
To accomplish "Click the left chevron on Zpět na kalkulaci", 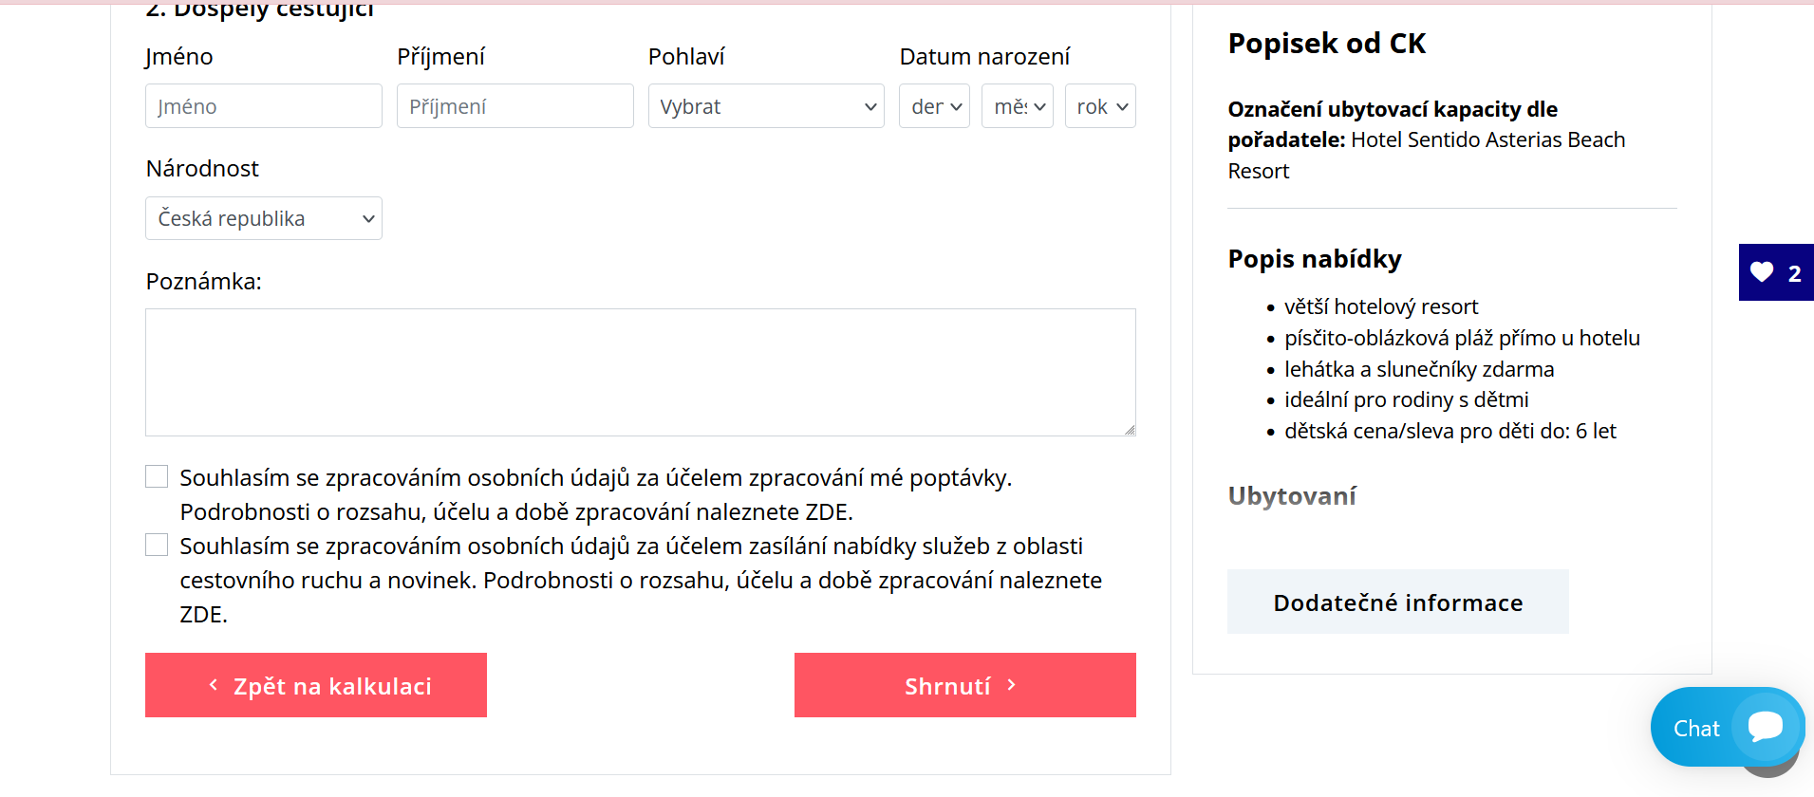I will [214, 685].
